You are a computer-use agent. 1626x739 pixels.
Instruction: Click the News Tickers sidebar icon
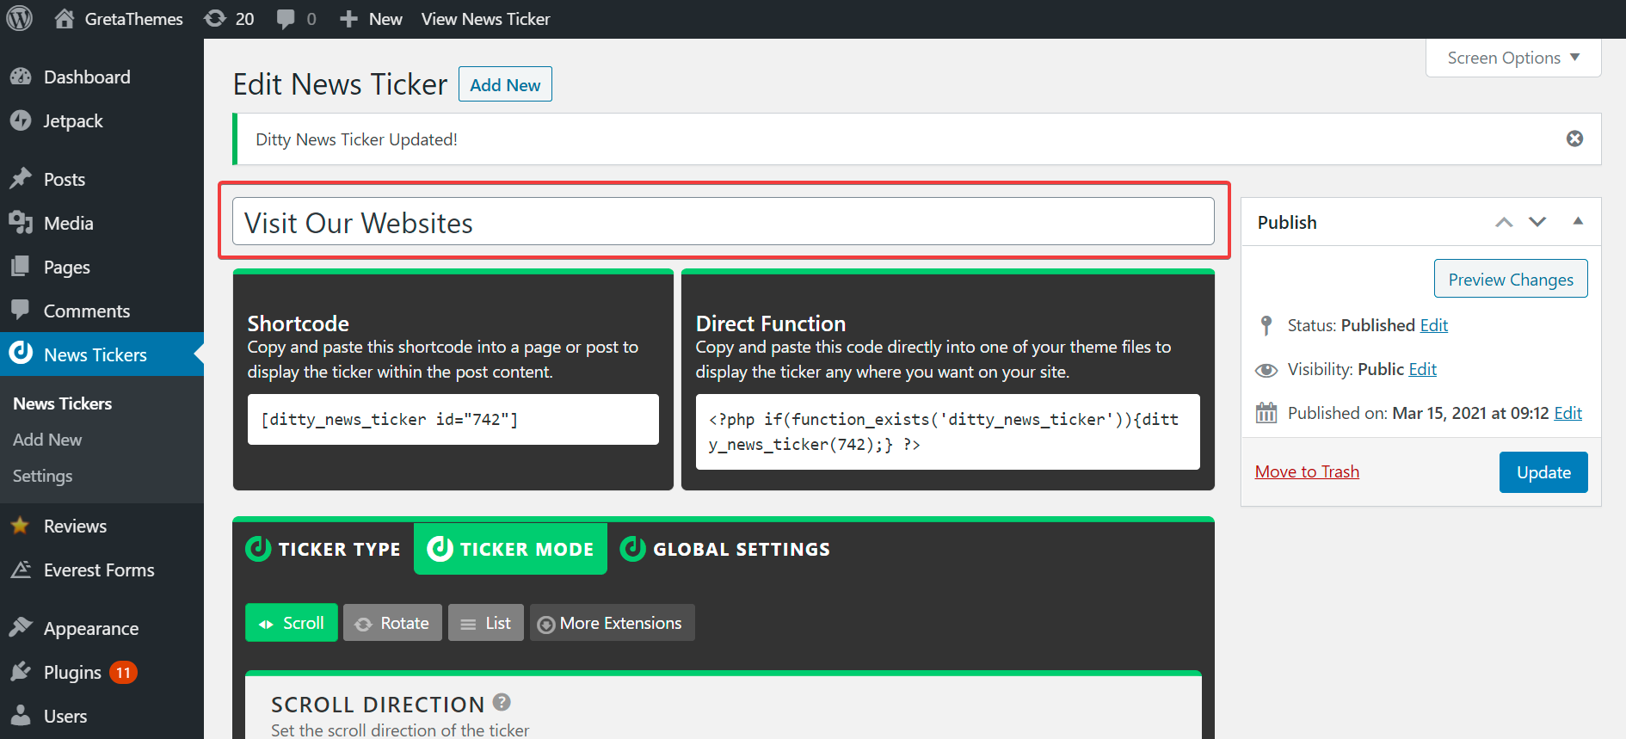click(21, 354)
